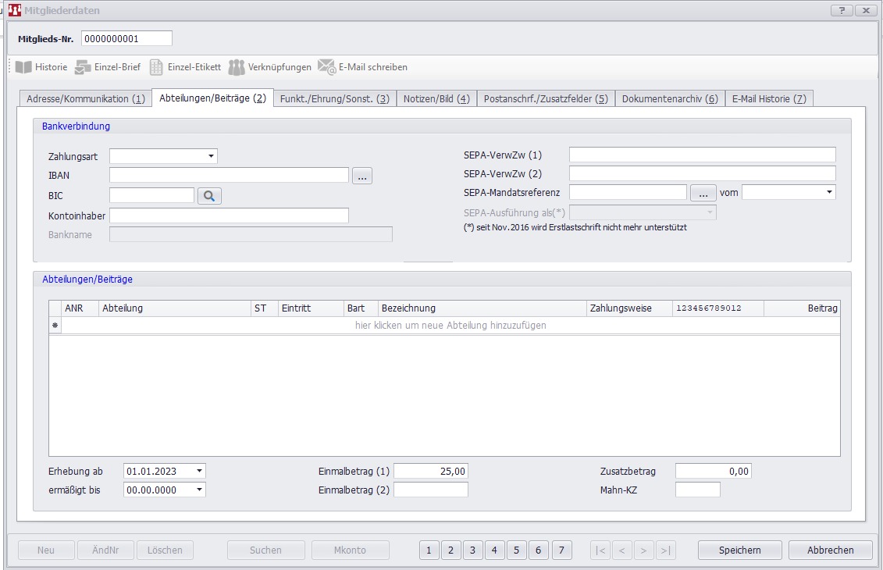This screenshot has height=570, width=883.
Task: Click the ellipsis button beside SEPA-Mandatsreferenz
Action: pos(703,193)
